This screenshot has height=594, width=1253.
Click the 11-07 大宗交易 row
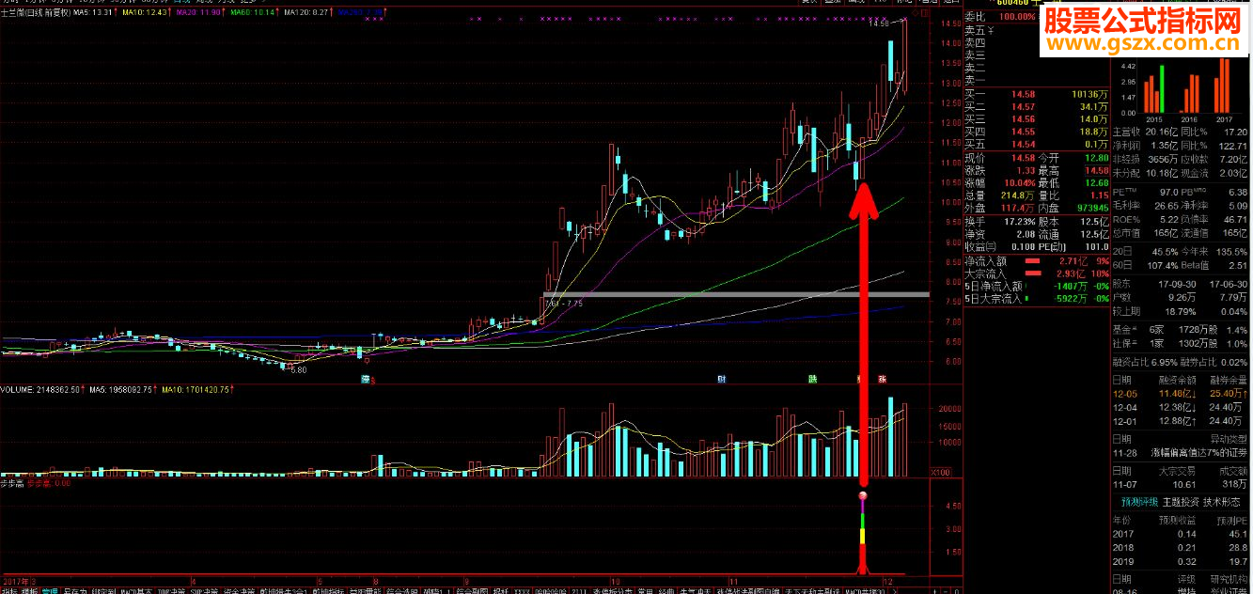(1182, 484)
